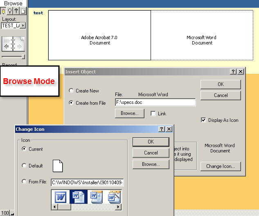This screenshot has width=259, height=216.
Task: Choose the large blue W Word icon
Action: point(61,197)
